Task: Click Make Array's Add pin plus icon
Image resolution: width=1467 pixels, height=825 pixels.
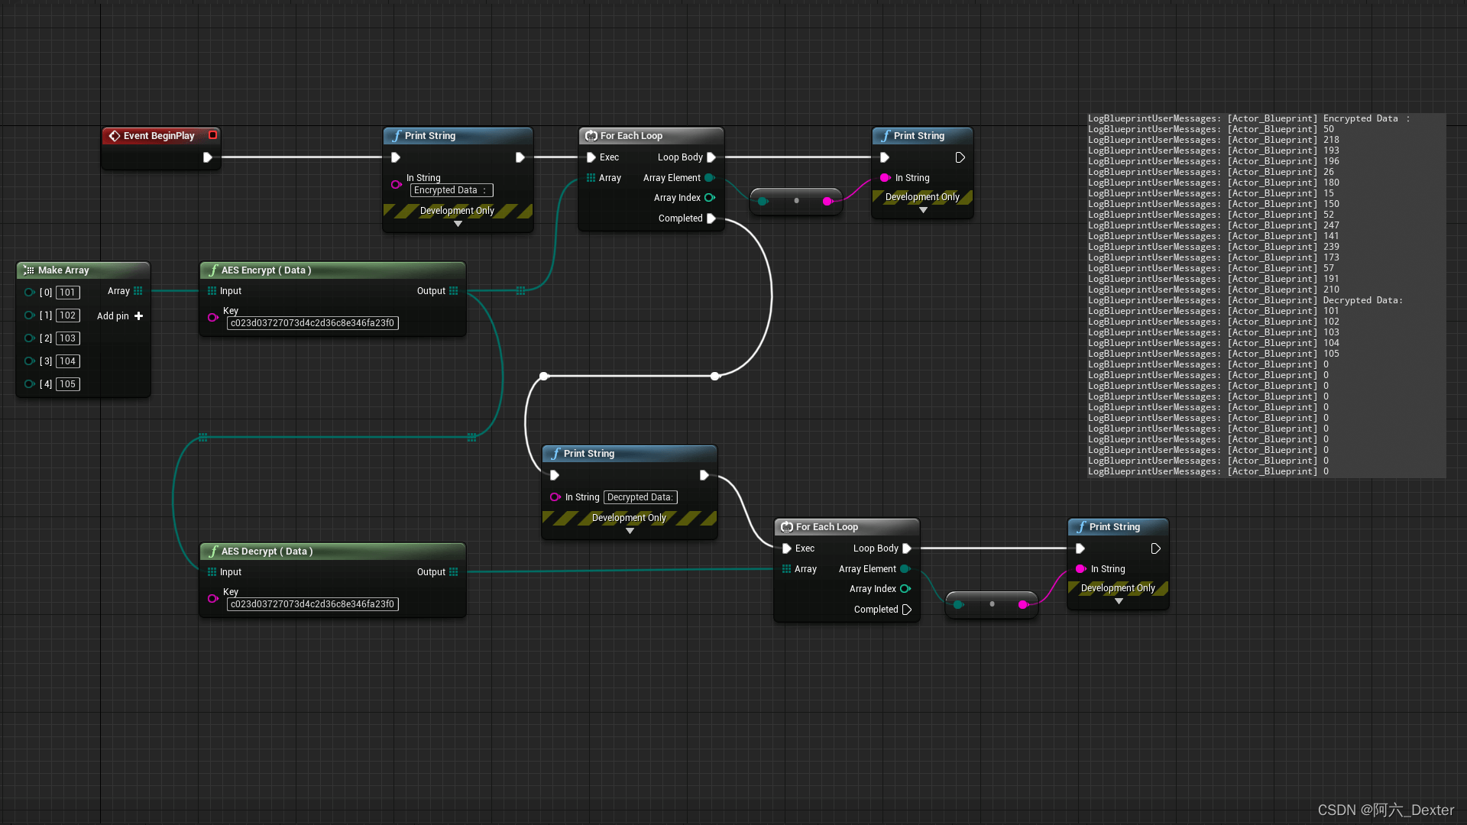Action: pos(138,316)
